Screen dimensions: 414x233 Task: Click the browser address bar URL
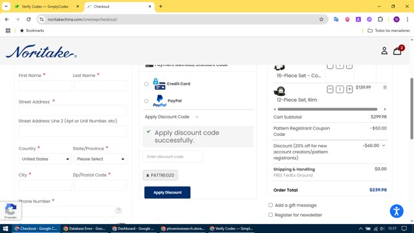pos(82,19)
